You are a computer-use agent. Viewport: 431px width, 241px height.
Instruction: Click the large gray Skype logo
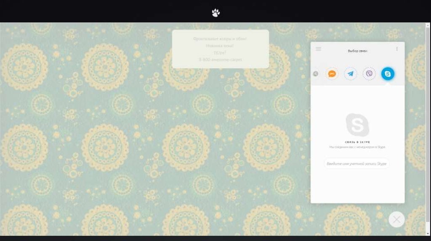coord(357,125)
